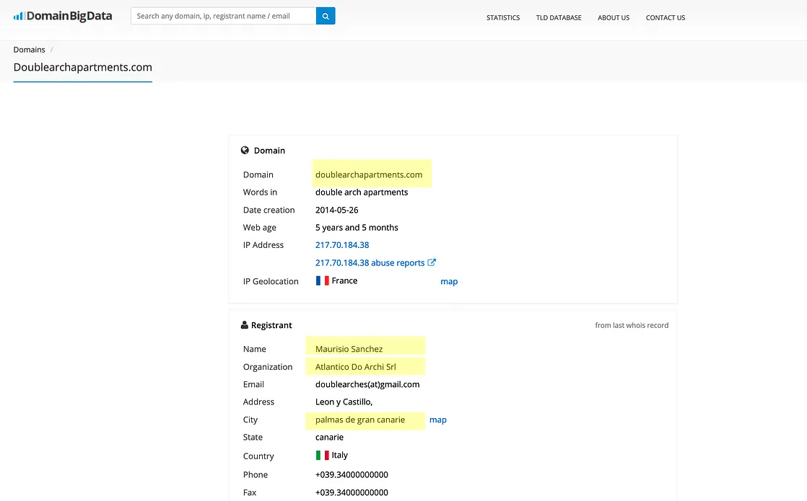Click registrant name Maurisio Sanchez
This screenshot has height=501, width=807.
[x=349, y=349]
